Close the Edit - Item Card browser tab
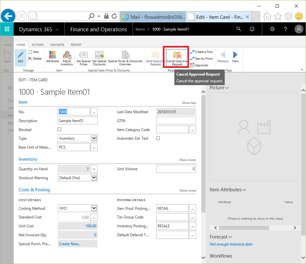This screenshot has width=306, height=264. pyautogui.click(x=247, y=17)
